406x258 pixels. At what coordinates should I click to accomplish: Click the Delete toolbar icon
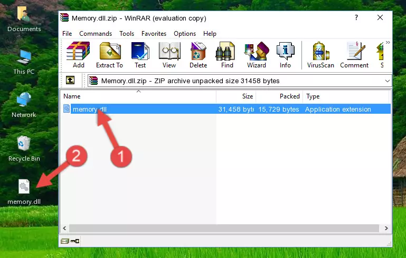tap(198, 54)
